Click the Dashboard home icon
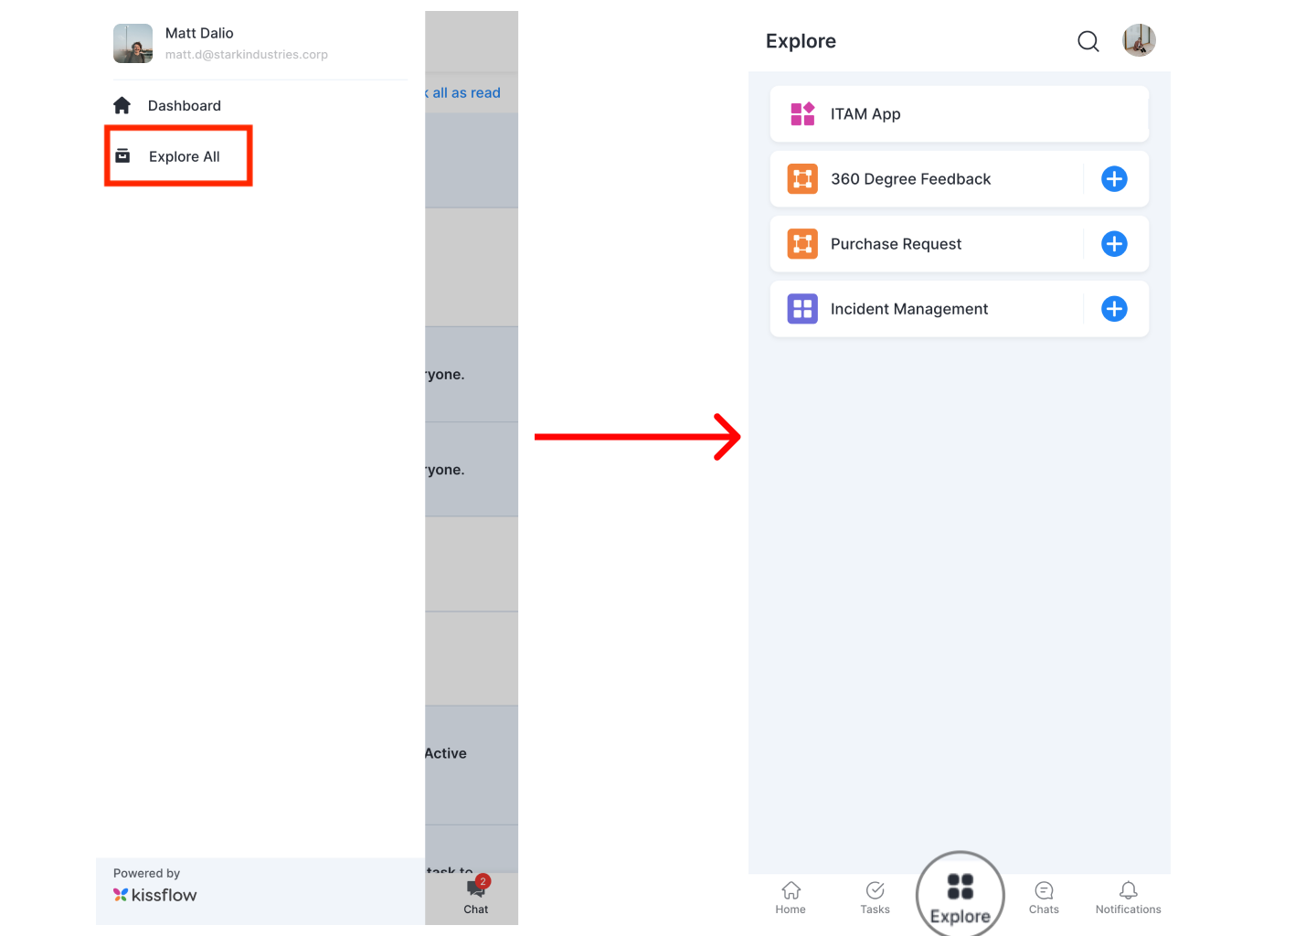The height and width of the screenshot is (936, 1316). click(122, 105)
